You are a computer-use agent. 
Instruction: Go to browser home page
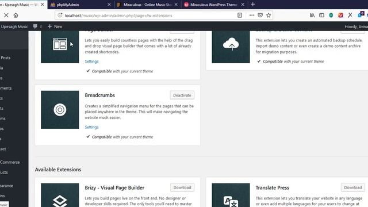point(16,16)
